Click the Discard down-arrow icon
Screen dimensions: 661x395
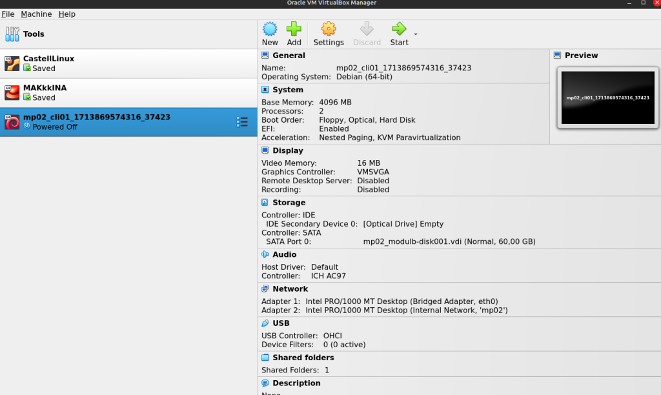(x=367, y=28)
